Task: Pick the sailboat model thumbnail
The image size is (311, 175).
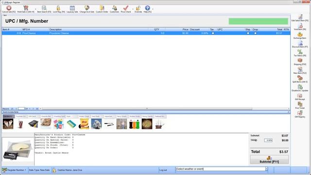Action: tap(160, 124)
